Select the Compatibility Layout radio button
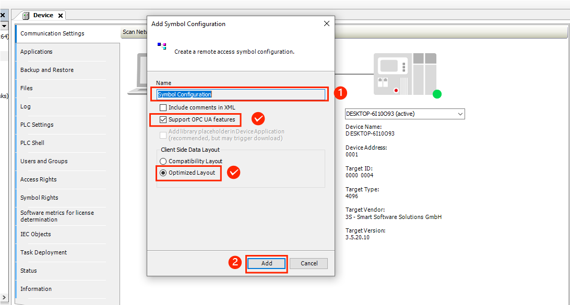Viewport: 570px width, 305px height. (x=163, y=160)
